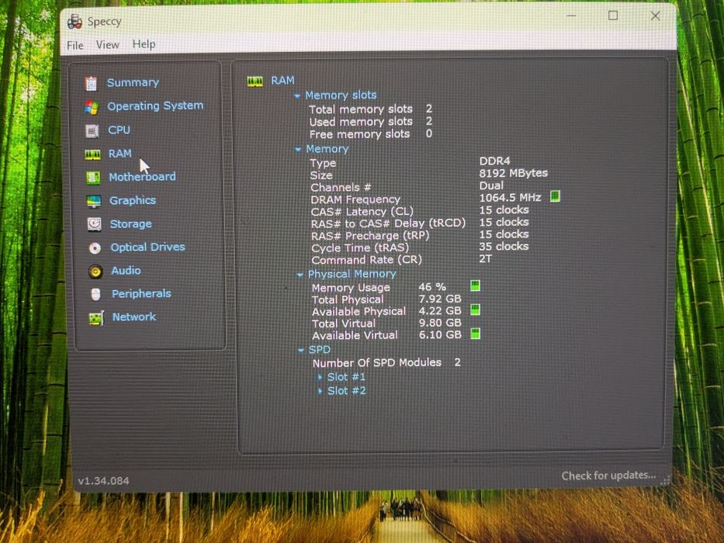724x543 pixels.
Task: Expand Slot #2 details
Action: 320,392
